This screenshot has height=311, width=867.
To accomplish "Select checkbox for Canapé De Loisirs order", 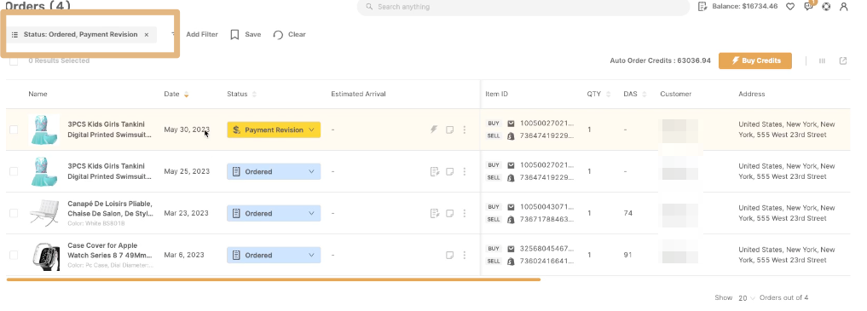I will click(14, 213).
